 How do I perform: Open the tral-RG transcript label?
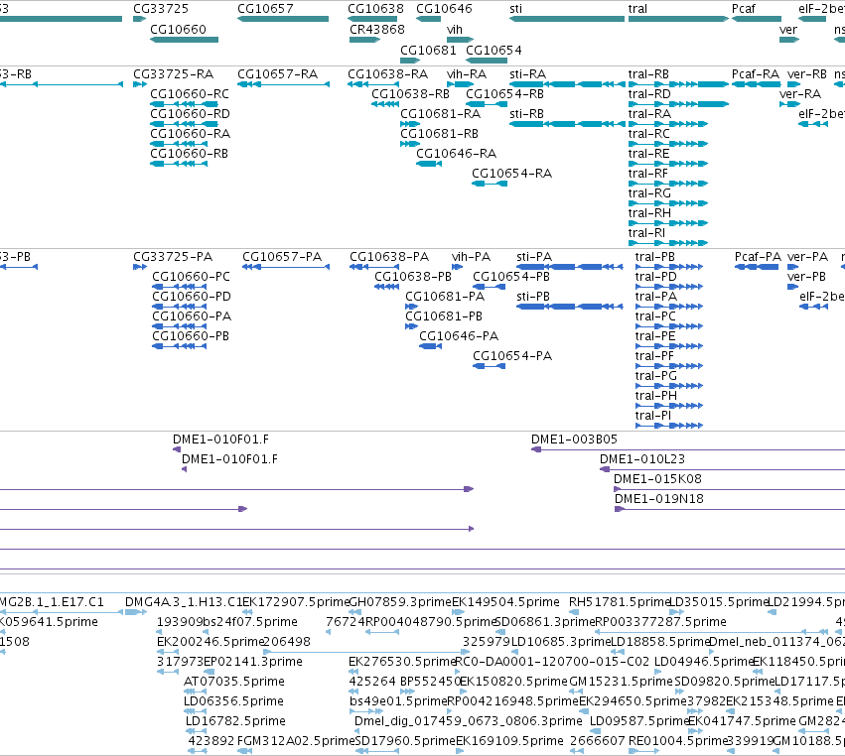click(x=649, y=192)
